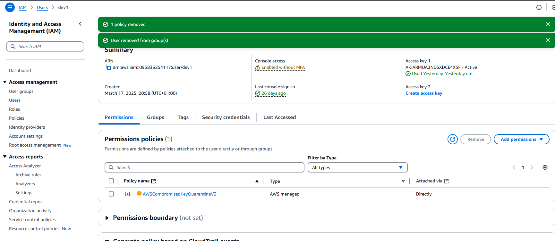Open User groups in side navigation

coord(21,91)
